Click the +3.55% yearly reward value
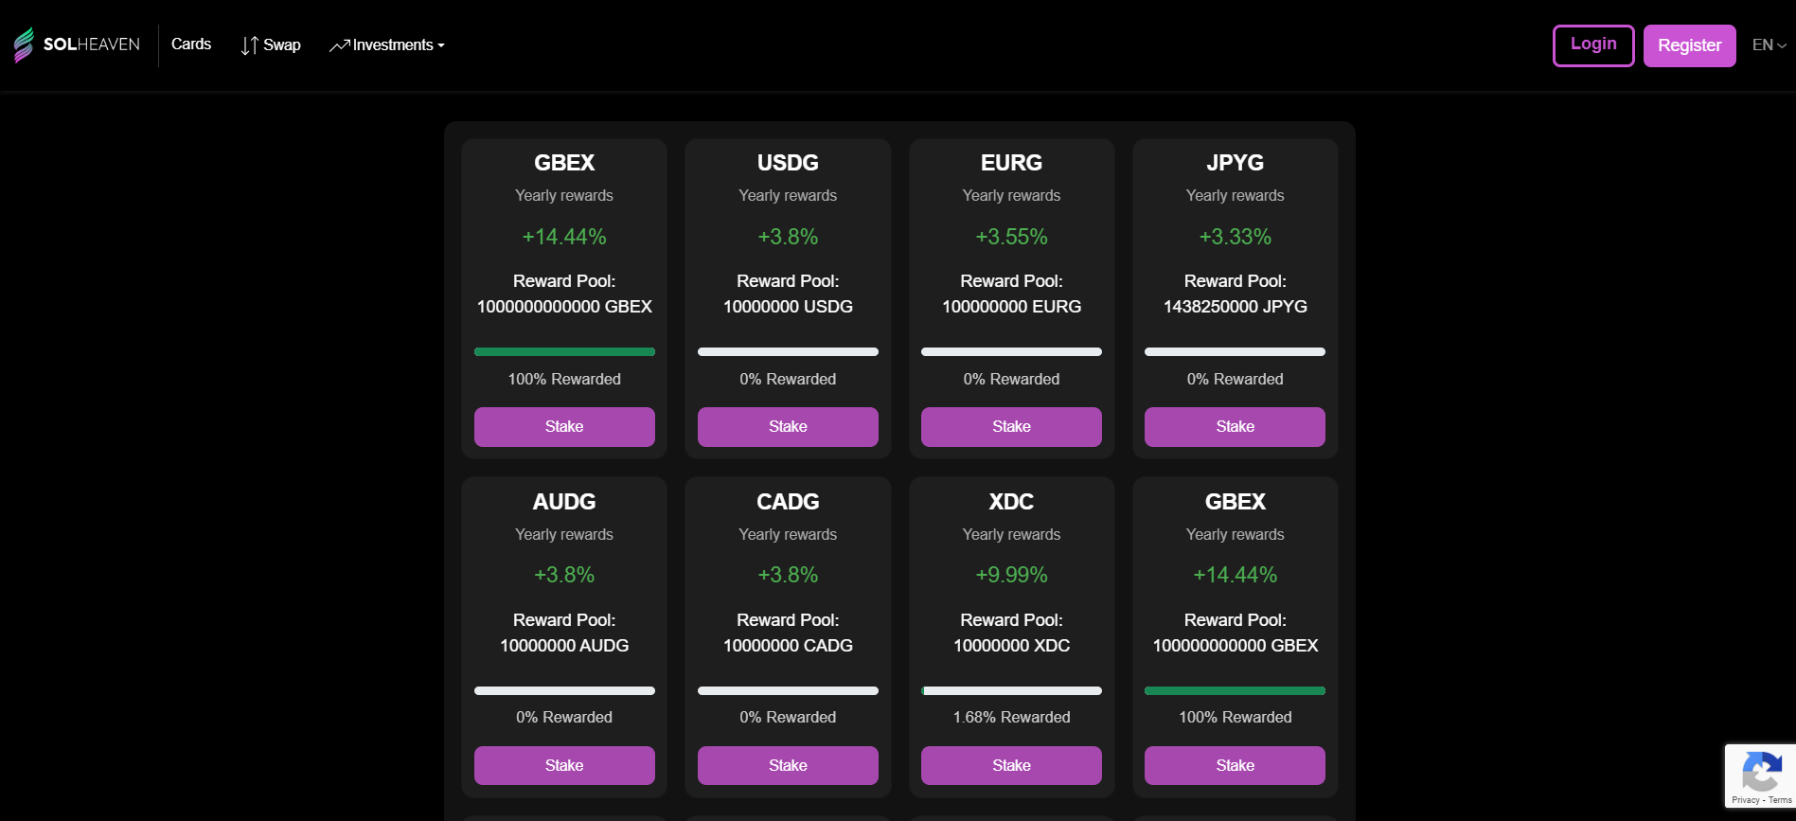Screen dimensions: 1796x821 [1011, 237]
